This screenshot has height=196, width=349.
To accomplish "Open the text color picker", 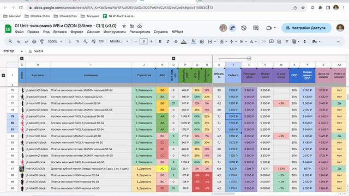I will point(184,41).
